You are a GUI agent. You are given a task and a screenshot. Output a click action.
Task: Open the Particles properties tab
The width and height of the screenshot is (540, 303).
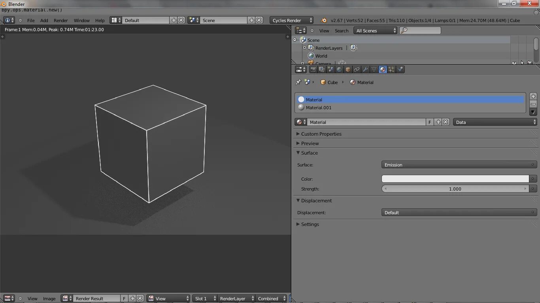pos(391,69)
